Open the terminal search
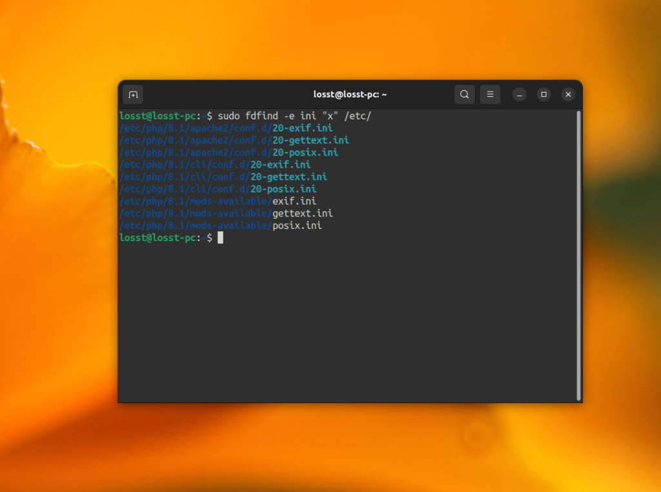 pos(464,94)
